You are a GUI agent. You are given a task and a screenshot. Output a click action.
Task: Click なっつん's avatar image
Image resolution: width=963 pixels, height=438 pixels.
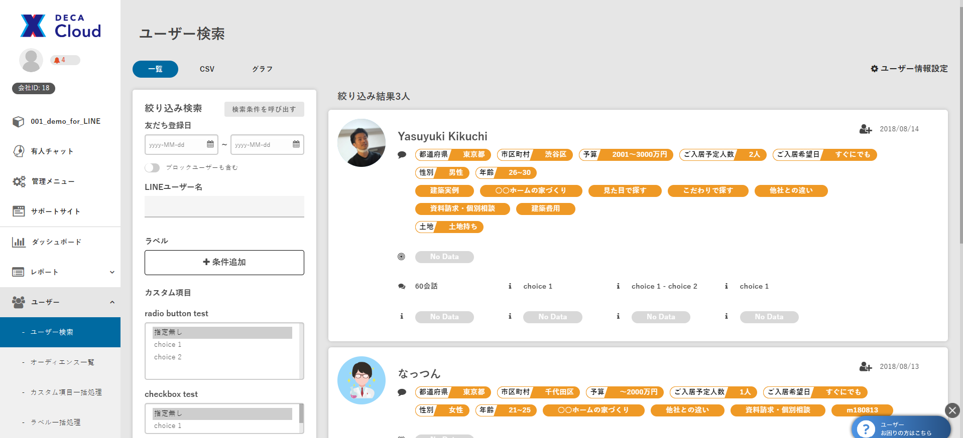click(x=362, y=380)
